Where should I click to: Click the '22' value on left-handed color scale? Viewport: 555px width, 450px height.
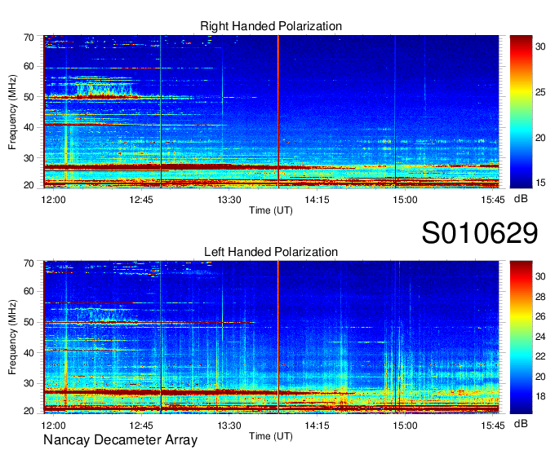coord(540,356)
